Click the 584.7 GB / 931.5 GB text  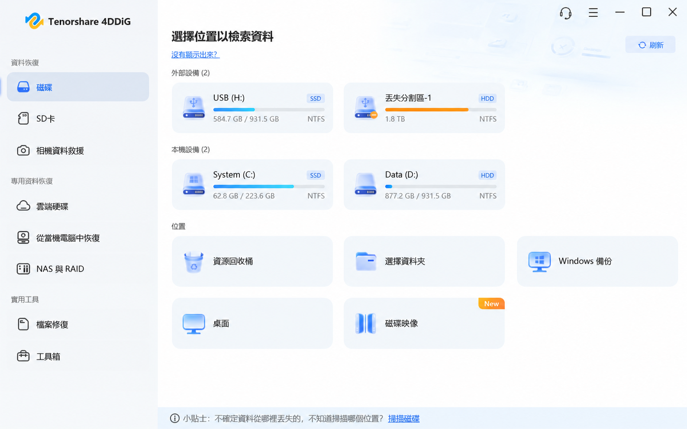[246, 119]
